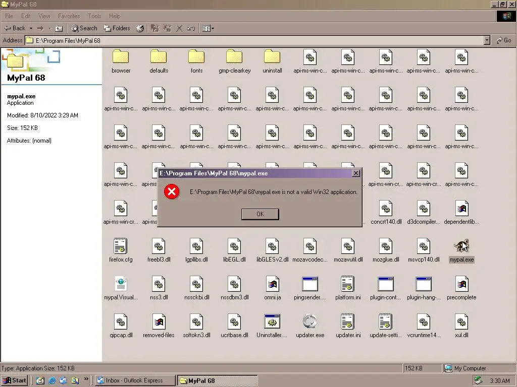The height and width of the screenshot is (387, 517).
Task: Open the browser folder
Action: click(x=121, y=56)
